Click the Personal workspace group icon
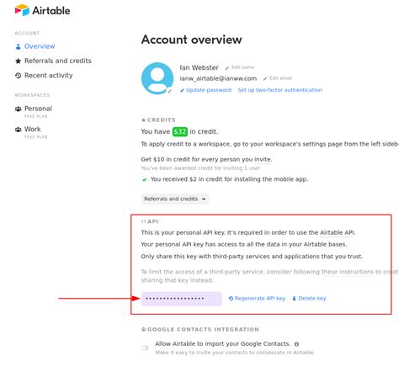The height and width of the screenshot is (366, 399). click(18, 109)
